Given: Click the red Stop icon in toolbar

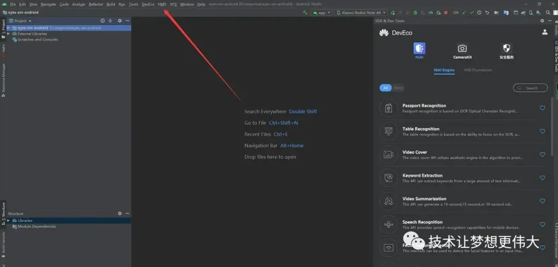Looking at the screenshot, I should [x=445, y=12].
